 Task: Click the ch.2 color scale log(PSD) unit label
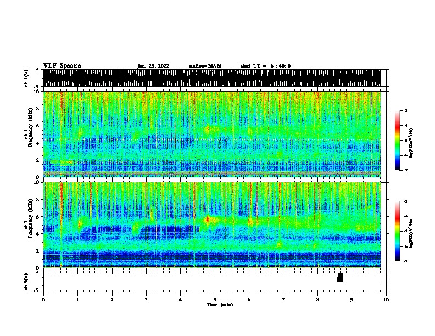pos(411,234)
